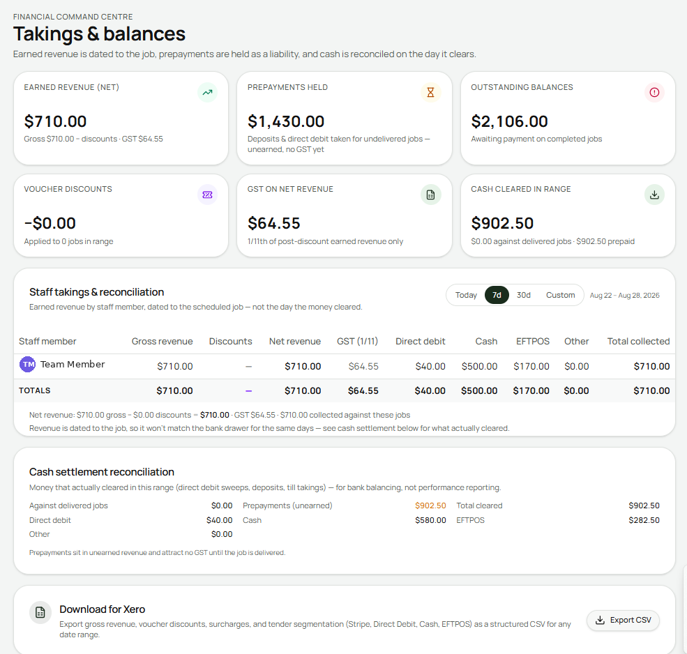The image size is (687, 654).
Task: Click the Outstanding Balances alert icon
Action: click(x=654, y=93)
